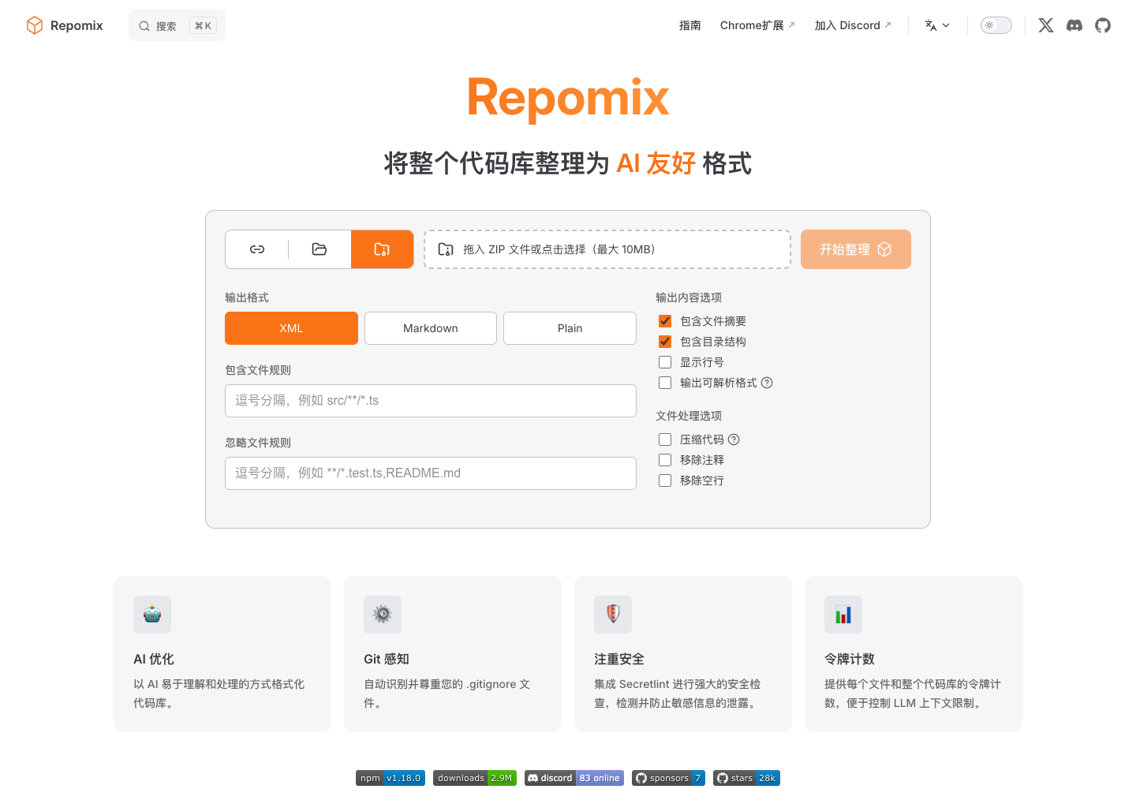
Task: Focus the 包含文件规则 input field
Action: click(431, 401)
